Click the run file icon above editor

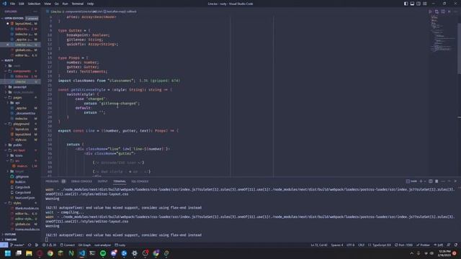tap(431, 12)
